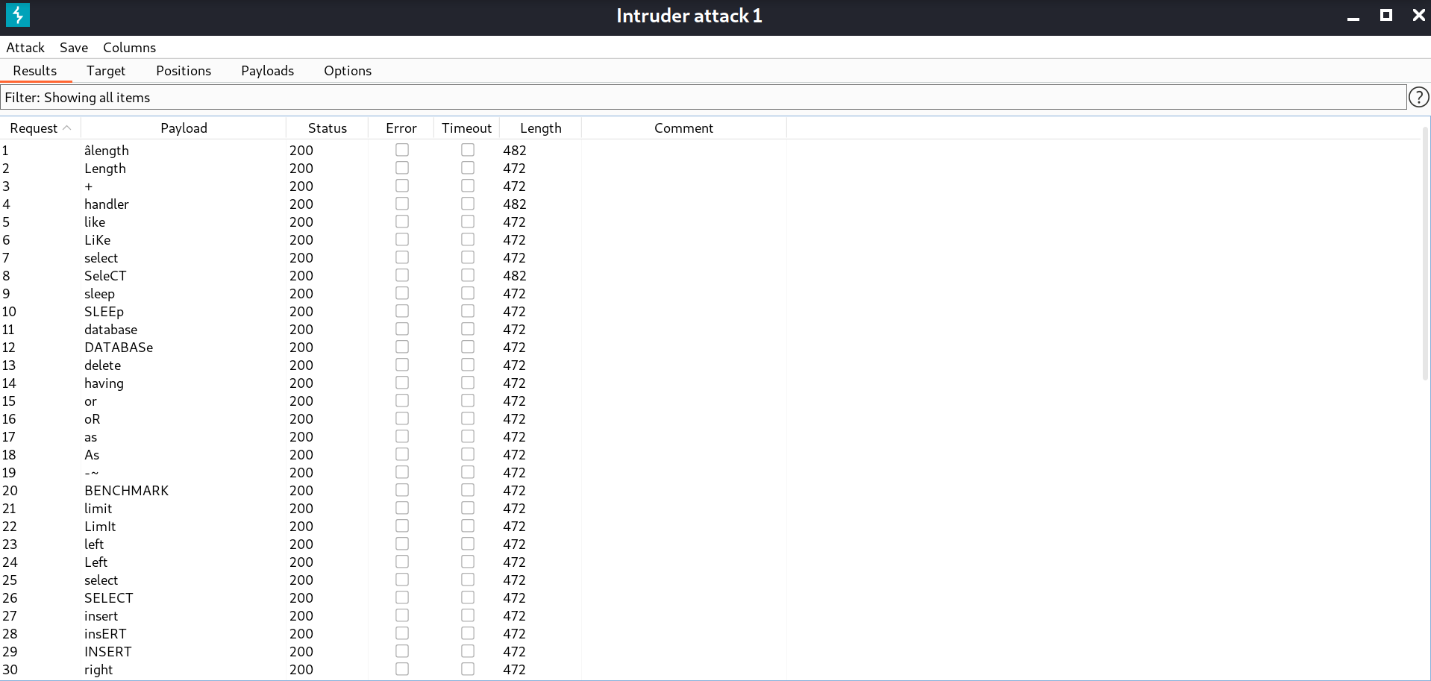Image resolution: width=1431 pixels, height=681 pixels.
Task: Toggle Timeout checkbox for request 1
Action: 468,150
